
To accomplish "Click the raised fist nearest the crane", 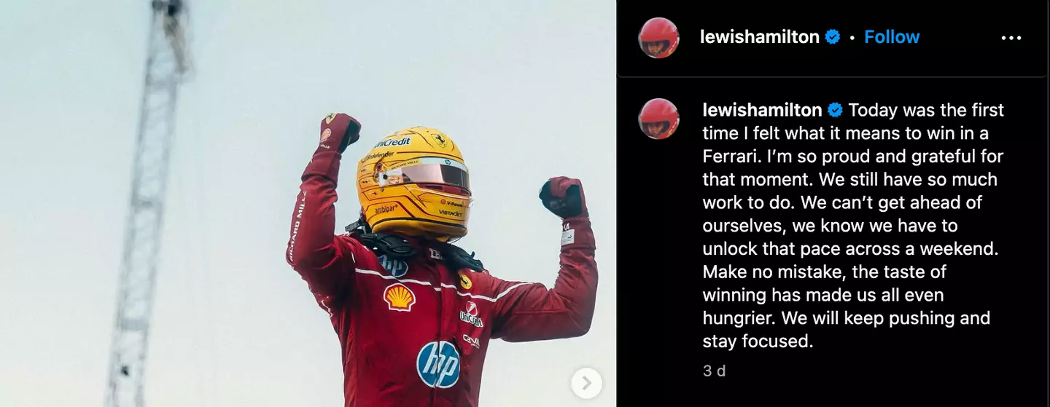I will point(339,132).
